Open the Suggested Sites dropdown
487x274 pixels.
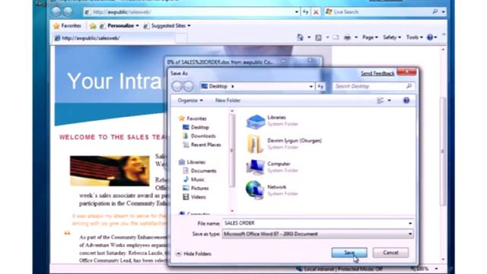tap(167, 26)
